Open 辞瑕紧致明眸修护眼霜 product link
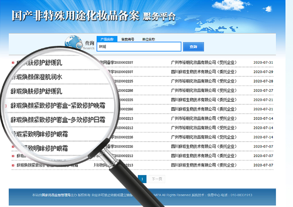Image resolution: width=293 pixels, height=207 pixels. pos(39,134)
